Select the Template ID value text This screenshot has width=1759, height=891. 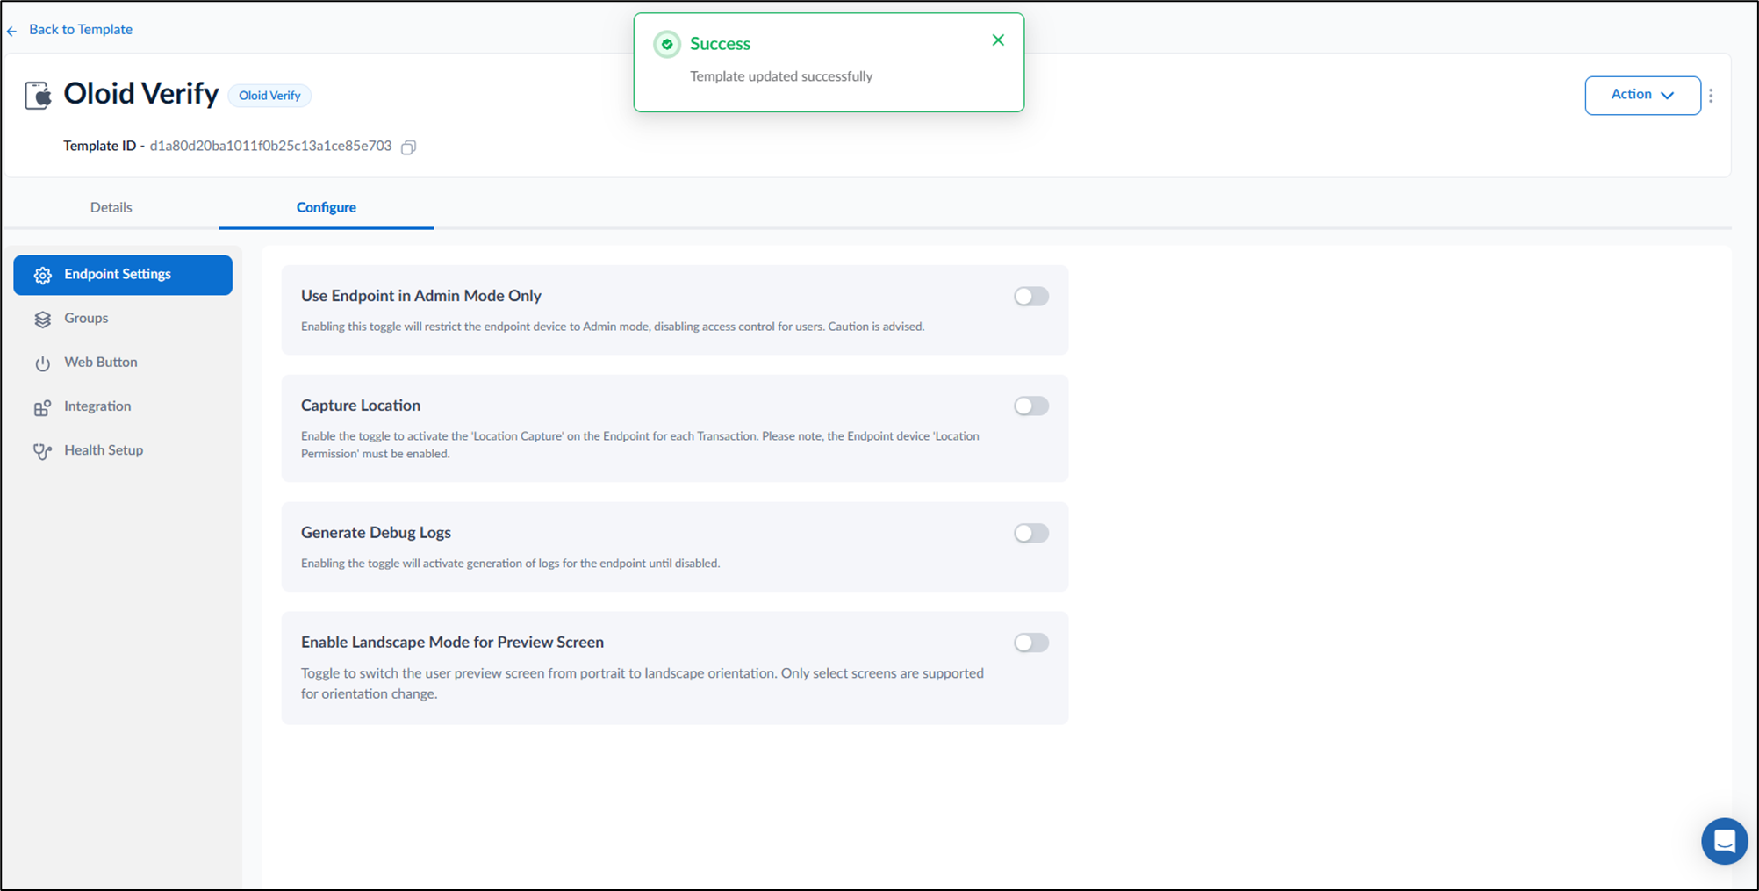click(x=270, y=147)
